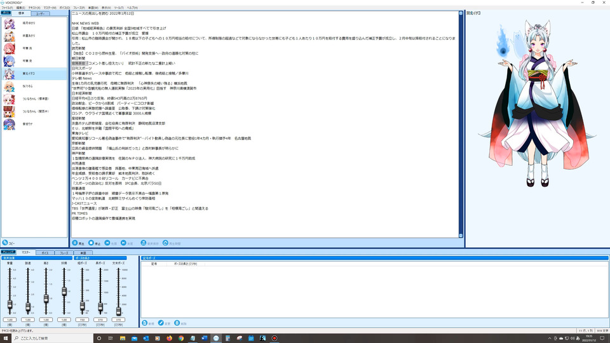Stop reading with the 停止 button
This screenshot has width=610, height=343.
point(95,243)
